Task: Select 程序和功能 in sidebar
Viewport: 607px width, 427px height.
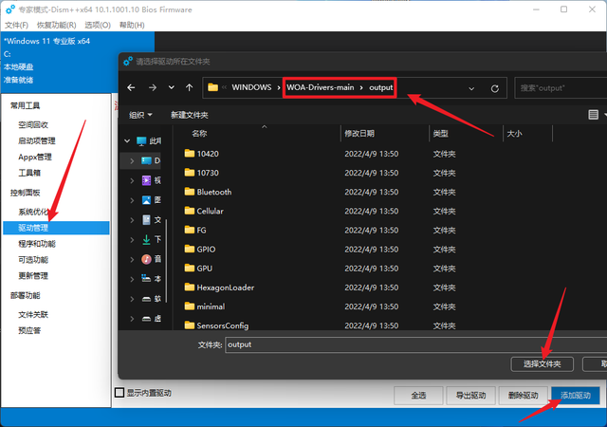Action: [37, 244]
